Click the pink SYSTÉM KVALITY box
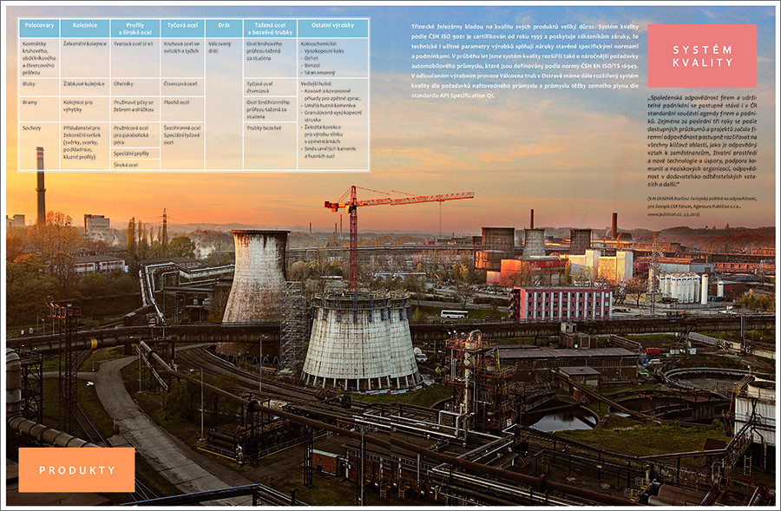The width and height of the screenshot is (781, 511). pos(702,56)
